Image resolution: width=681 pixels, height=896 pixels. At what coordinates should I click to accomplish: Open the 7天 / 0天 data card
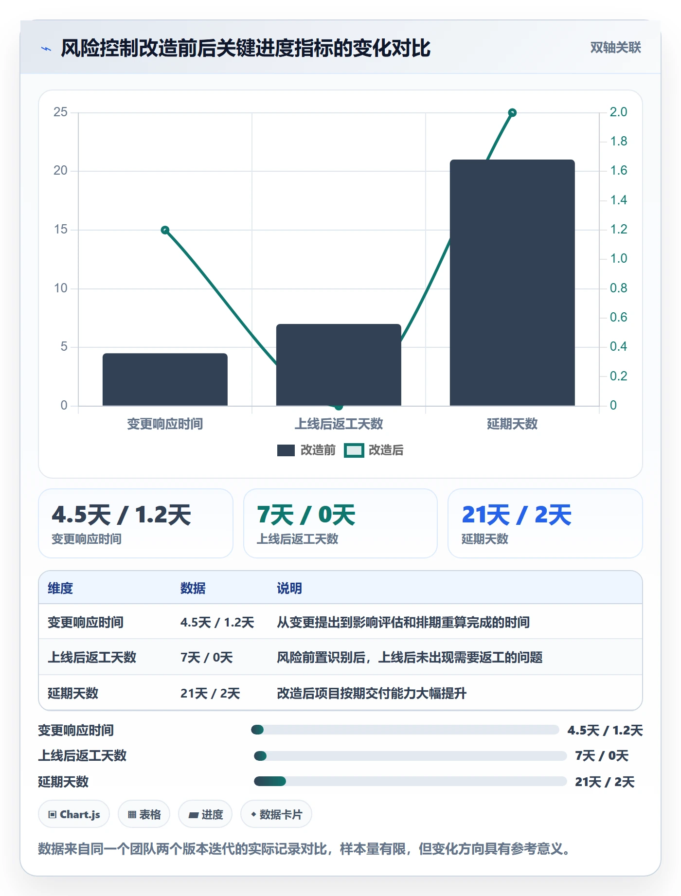click(340, 523)
